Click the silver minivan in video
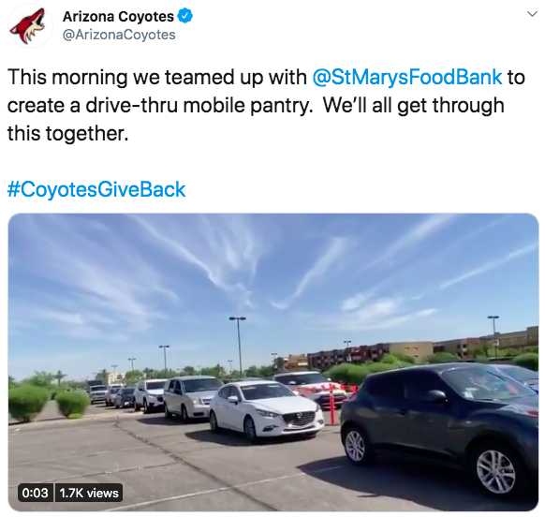 (x=191, y=397)
